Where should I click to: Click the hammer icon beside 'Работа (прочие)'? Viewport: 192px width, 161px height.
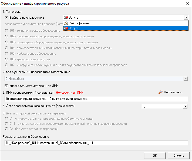coord(66,23)
